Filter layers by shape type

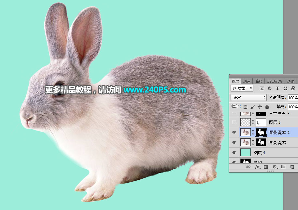[x=285, y=88]
